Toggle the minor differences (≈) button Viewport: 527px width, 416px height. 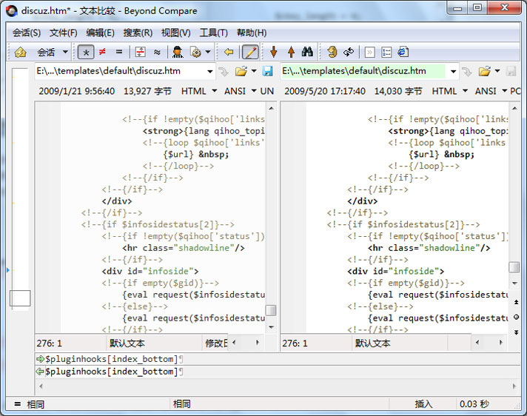(157, 52)
